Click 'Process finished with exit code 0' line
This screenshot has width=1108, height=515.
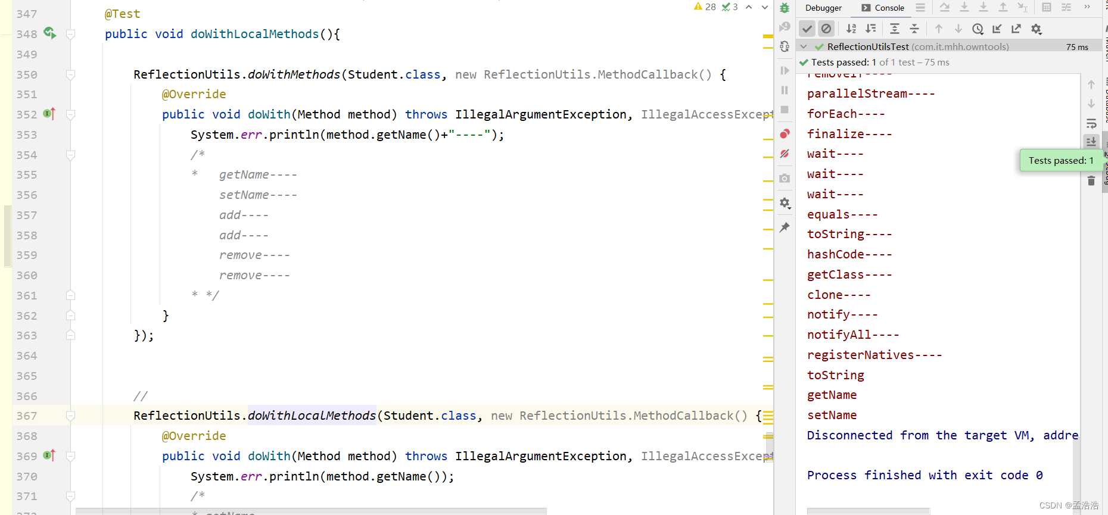(925, 475)
